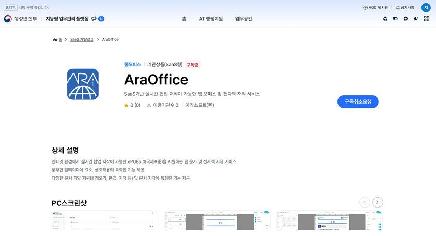This screenshot has height=236, width=436.
Task: Click the star rating icon
Action: 126,105
